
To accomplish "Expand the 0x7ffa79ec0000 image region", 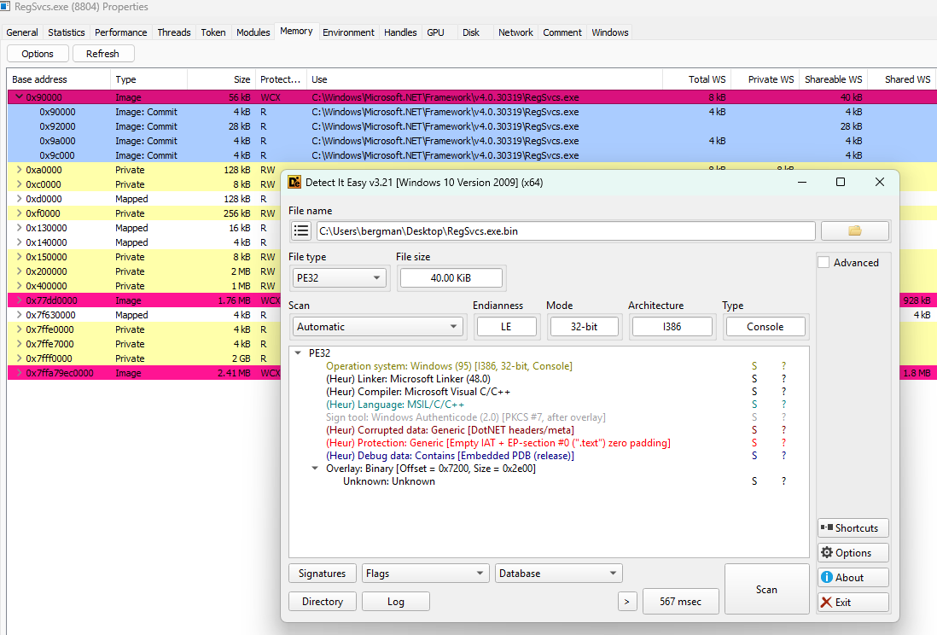I will [x=19, y=373].
